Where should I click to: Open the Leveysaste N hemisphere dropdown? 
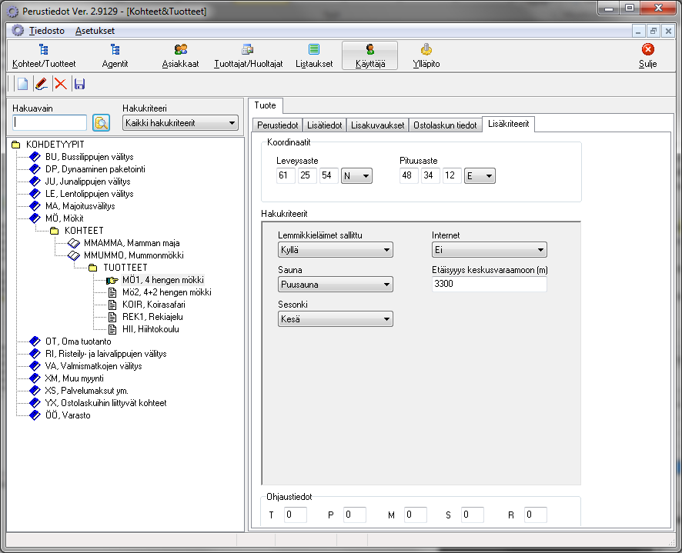point(356,175)
